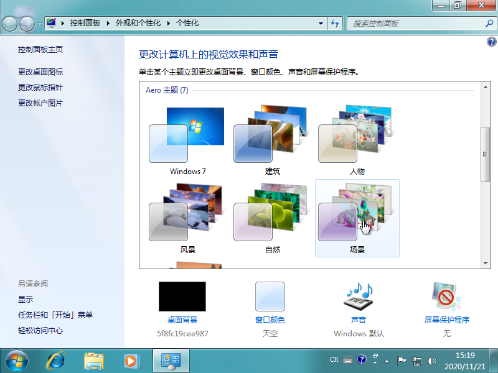Open Internet Explorer from the taskbar
The width and height of the screenshot is (498, 373).
tap(57, 361)
